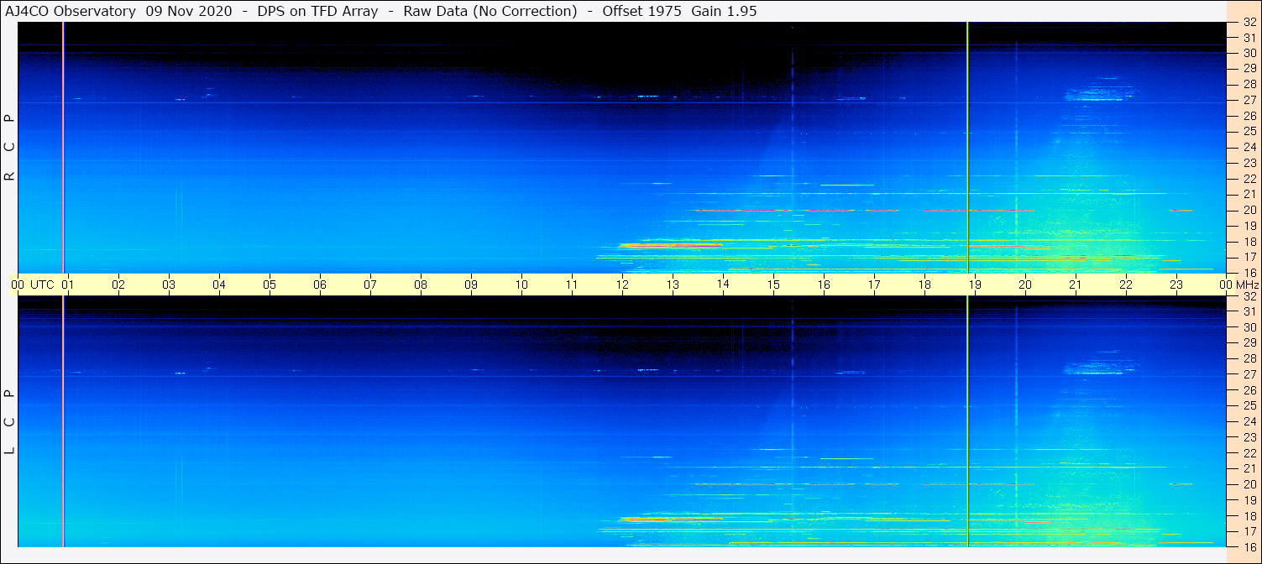Click the 27 MHz label in RCP scale
Screen dimensions: 1262x564
click(1249, 100)
